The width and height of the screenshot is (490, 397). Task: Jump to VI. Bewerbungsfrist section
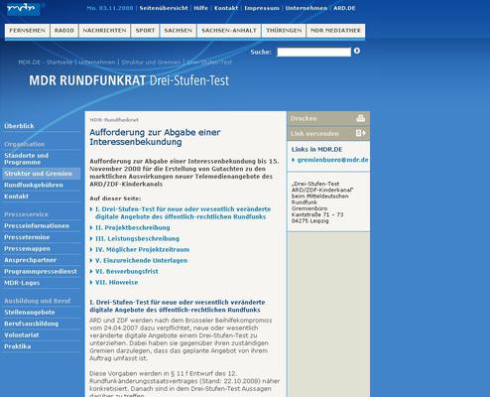tap(127, 271)
